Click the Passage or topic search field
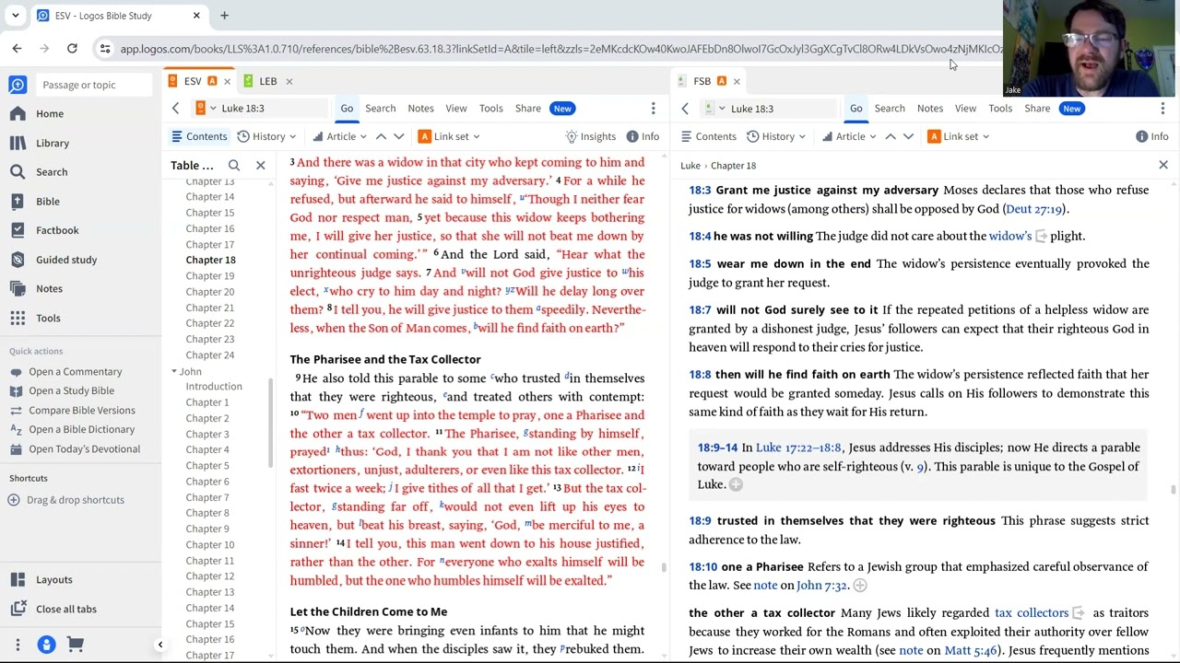The height and width of the screenshot is (663, 1180). [94, 85]
